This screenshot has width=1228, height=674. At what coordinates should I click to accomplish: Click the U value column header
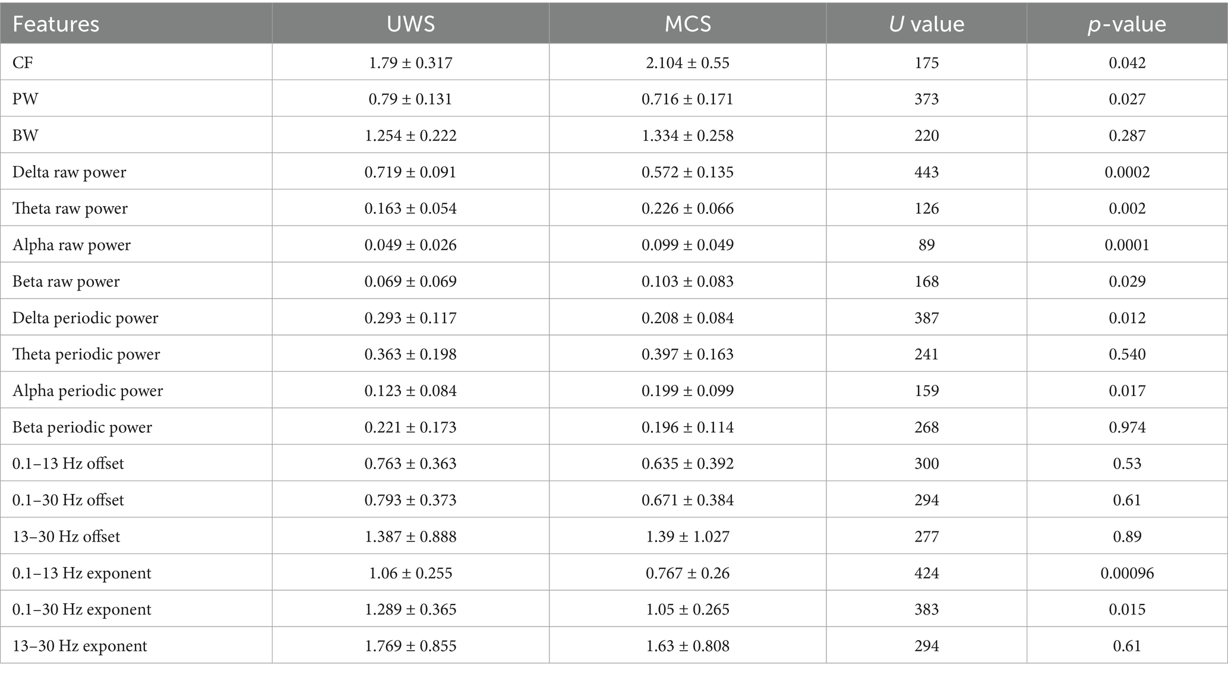tap(926, 24)
